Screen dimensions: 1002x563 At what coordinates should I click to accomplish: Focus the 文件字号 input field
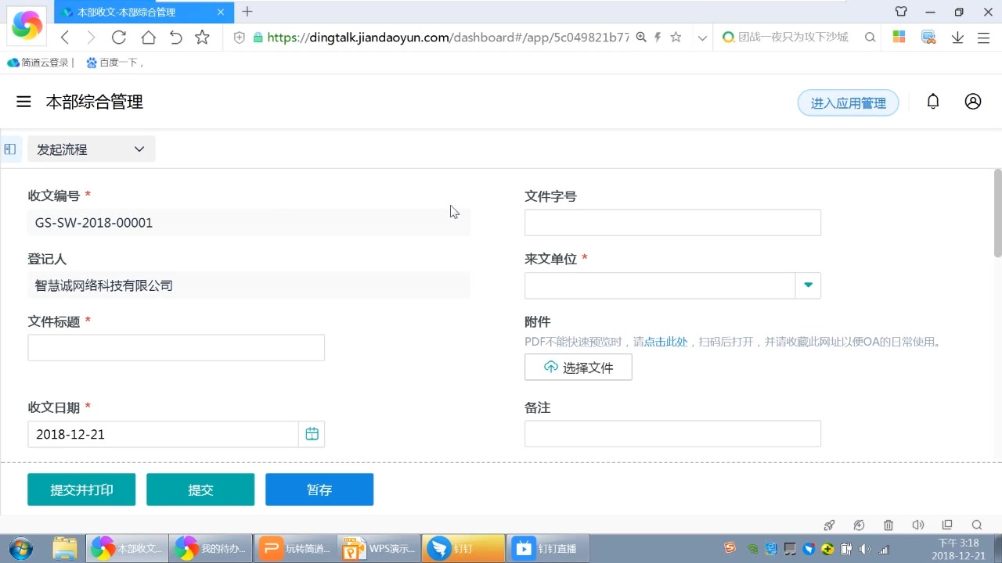tap(672, 223)
